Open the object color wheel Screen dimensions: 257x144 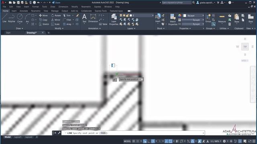179,16
